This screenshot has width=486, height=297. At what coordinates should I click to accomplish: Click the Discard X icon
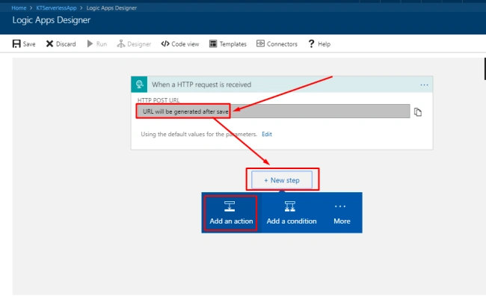tap(49, 43)
